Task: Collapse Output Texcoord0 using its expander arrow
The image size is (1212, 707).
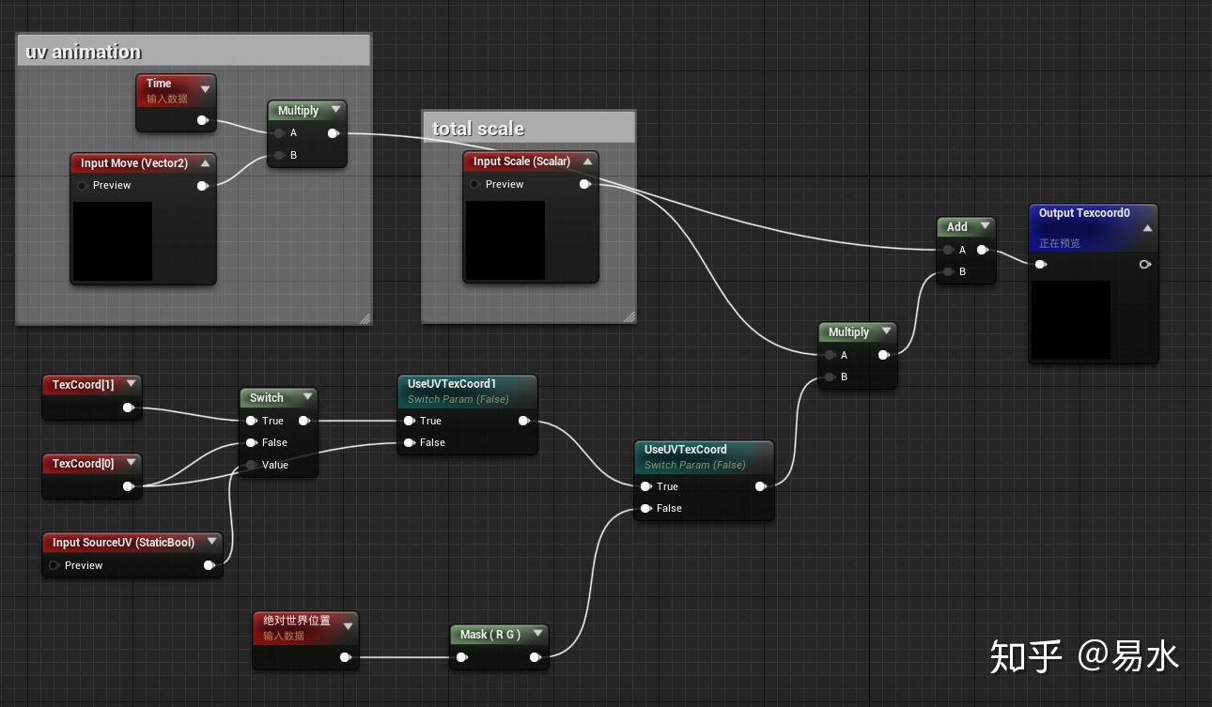Action: (x=1147, y=226)
